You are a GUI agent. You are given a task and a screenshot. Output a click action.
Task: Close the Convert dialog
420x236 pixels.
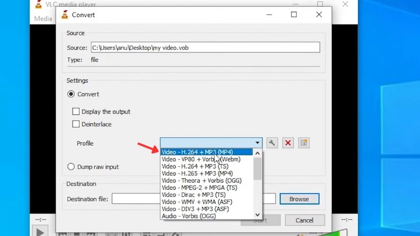[319, 15]
